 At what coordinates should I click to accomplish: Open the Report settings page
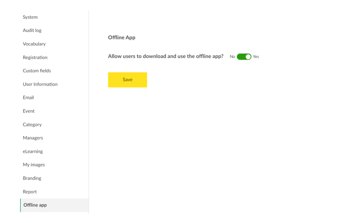(30, 192)
